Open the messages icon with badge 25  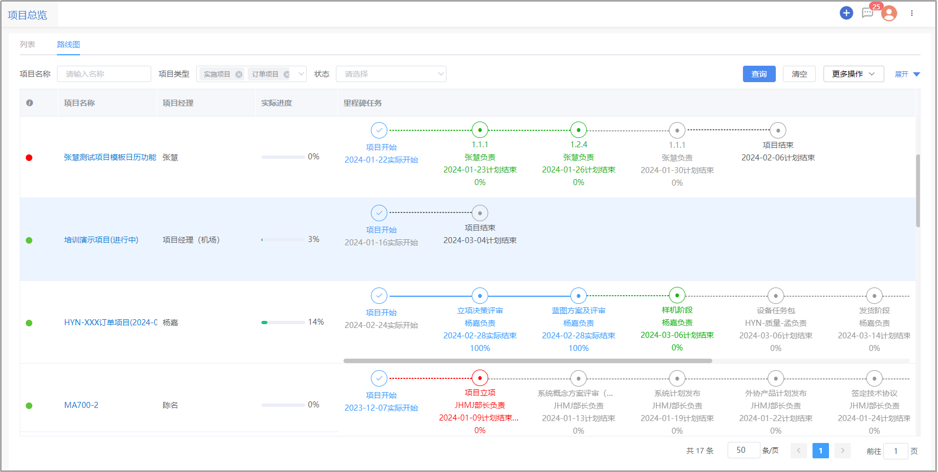click(x=867, y=13)
